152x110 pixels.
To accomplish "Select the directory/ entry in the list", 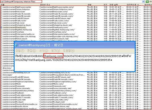I will pos(7,68).
